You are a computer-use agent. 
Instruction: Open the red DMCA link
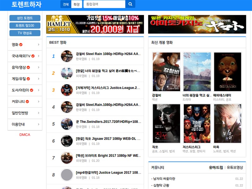click(25, 135)
